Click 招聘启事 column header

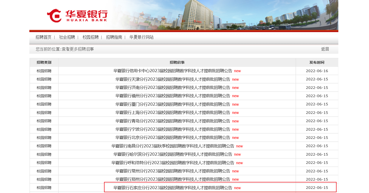177,62
